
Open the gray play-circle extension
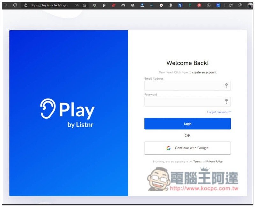[209, 5]
